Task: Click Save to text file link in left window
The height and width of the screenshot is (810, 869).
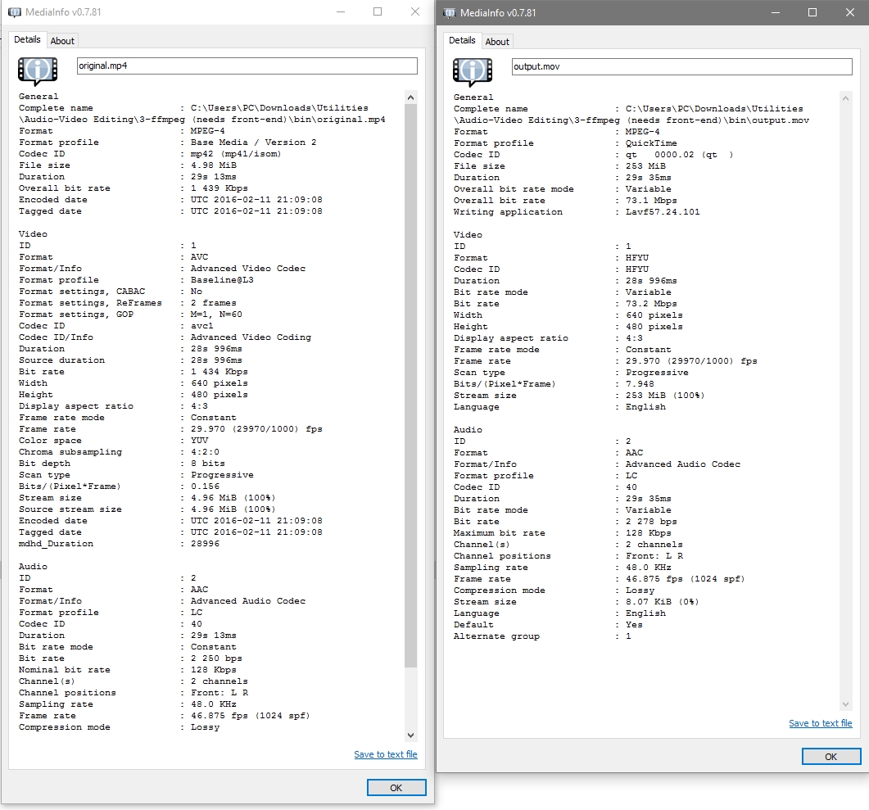Action: 386,754
